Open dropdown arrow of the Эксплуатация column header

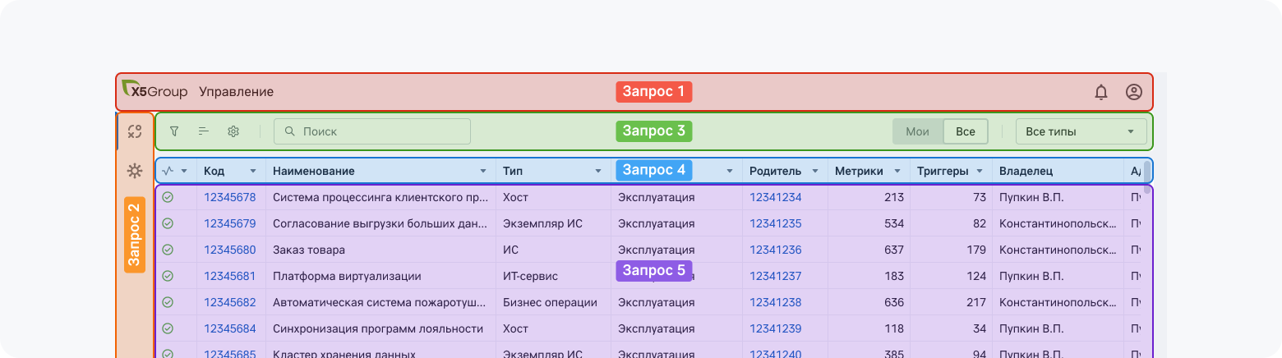pyautogui.click(x=730, y=171)
